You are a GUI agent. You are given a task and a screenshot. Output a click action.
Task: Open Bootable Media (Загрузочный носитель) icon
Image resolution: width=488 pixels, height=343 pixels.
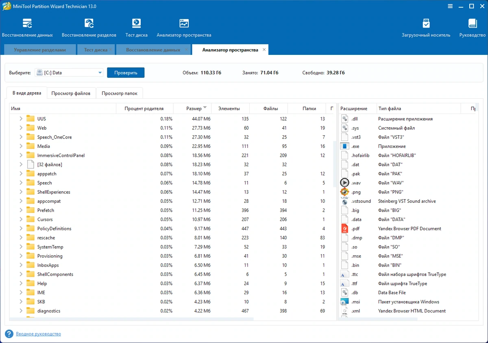426,24
